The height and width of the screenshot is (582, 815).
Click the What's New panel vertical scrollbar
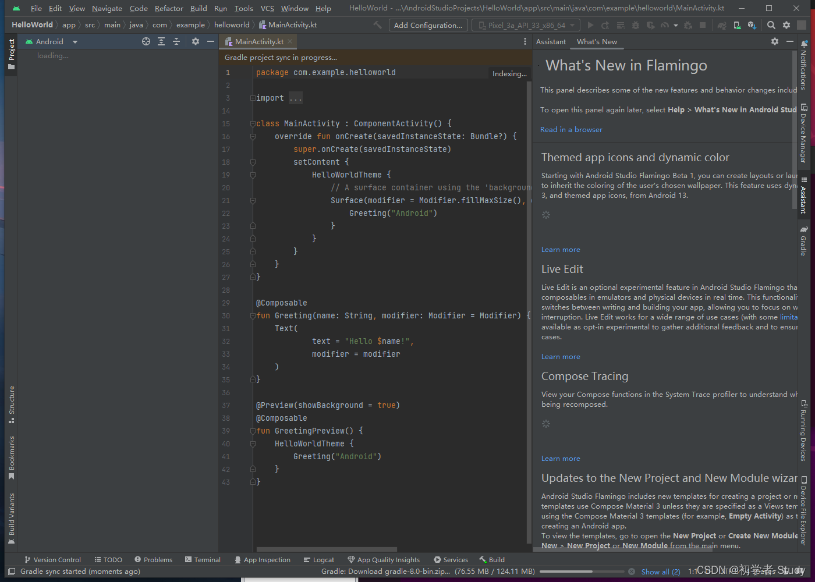coord(795,129)
